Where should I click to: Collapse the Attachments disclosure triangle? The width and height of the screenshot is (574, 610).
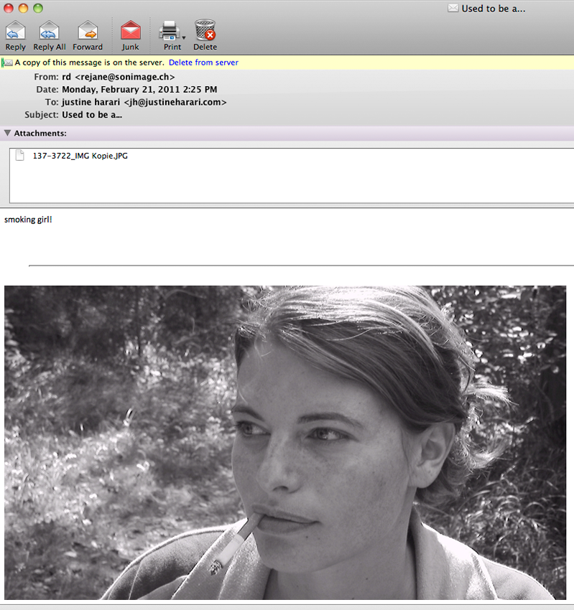(7, 133)
